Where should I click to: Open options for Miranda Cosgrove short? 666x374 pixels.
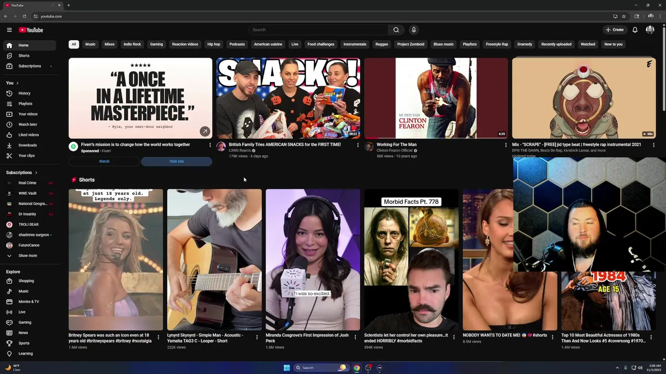[x=355, y=337]
